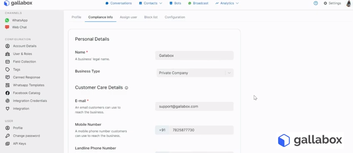Switch to the Profile tab
The width and height of the screenshot is (353, 153).
(76, 17)
